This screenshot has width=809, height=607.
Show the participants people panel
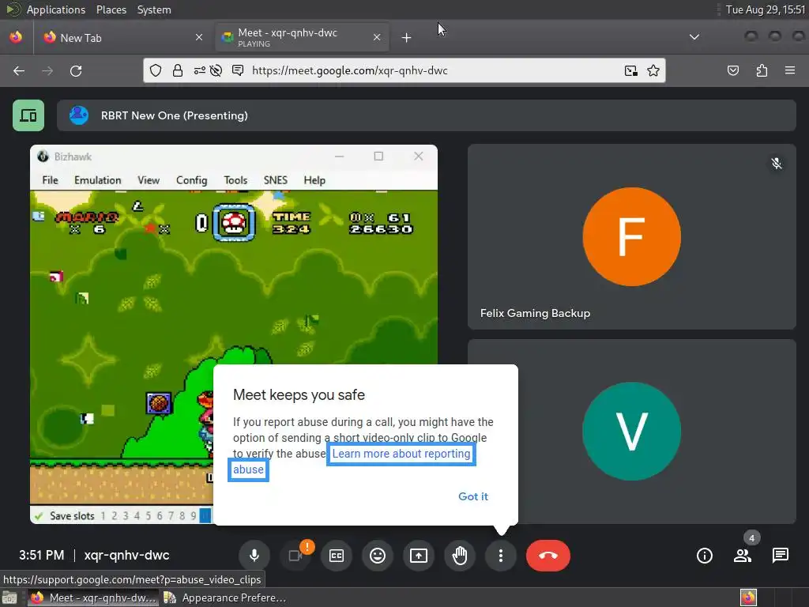(743, 556)
